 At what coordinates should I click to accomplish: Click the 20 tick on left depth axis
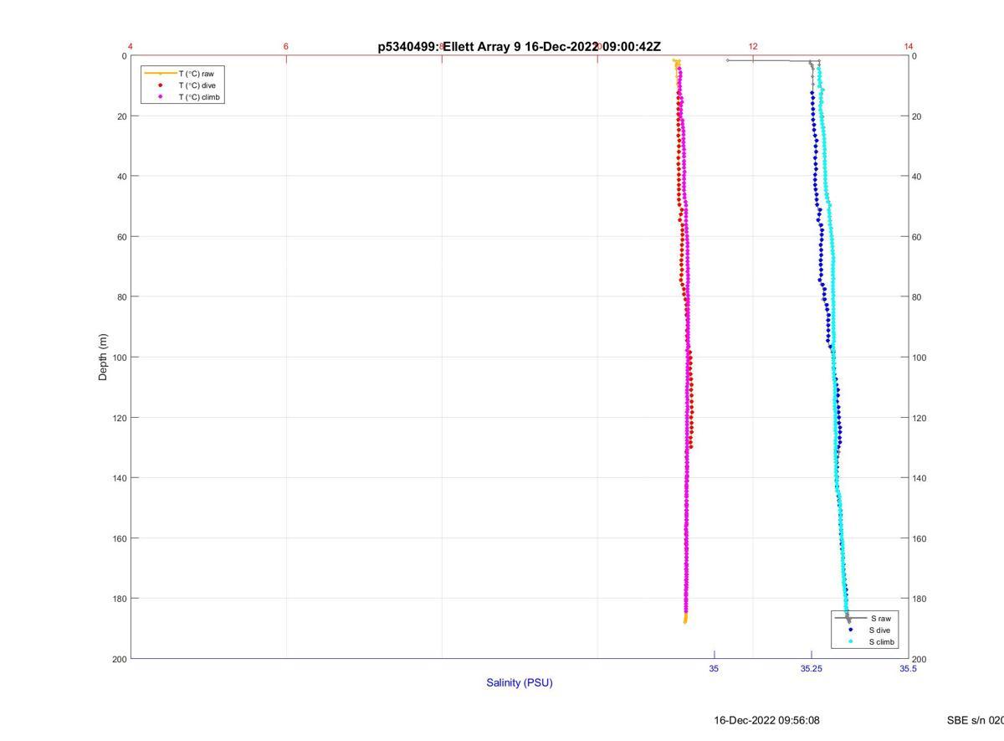click(121, 116)
